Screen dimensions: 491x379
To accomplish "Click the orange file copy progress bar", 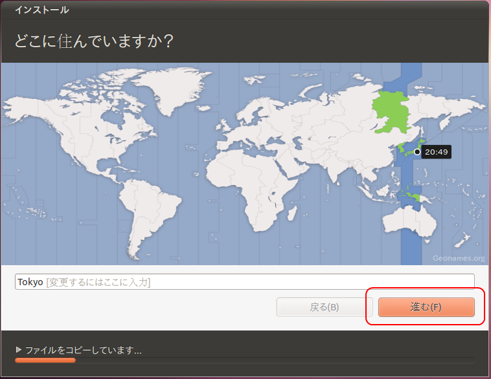I will (45, 360).
